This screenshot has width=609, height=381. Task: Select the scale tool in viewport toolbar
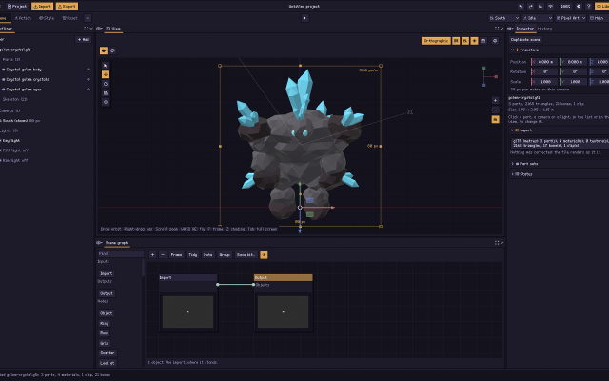(106, 93)
